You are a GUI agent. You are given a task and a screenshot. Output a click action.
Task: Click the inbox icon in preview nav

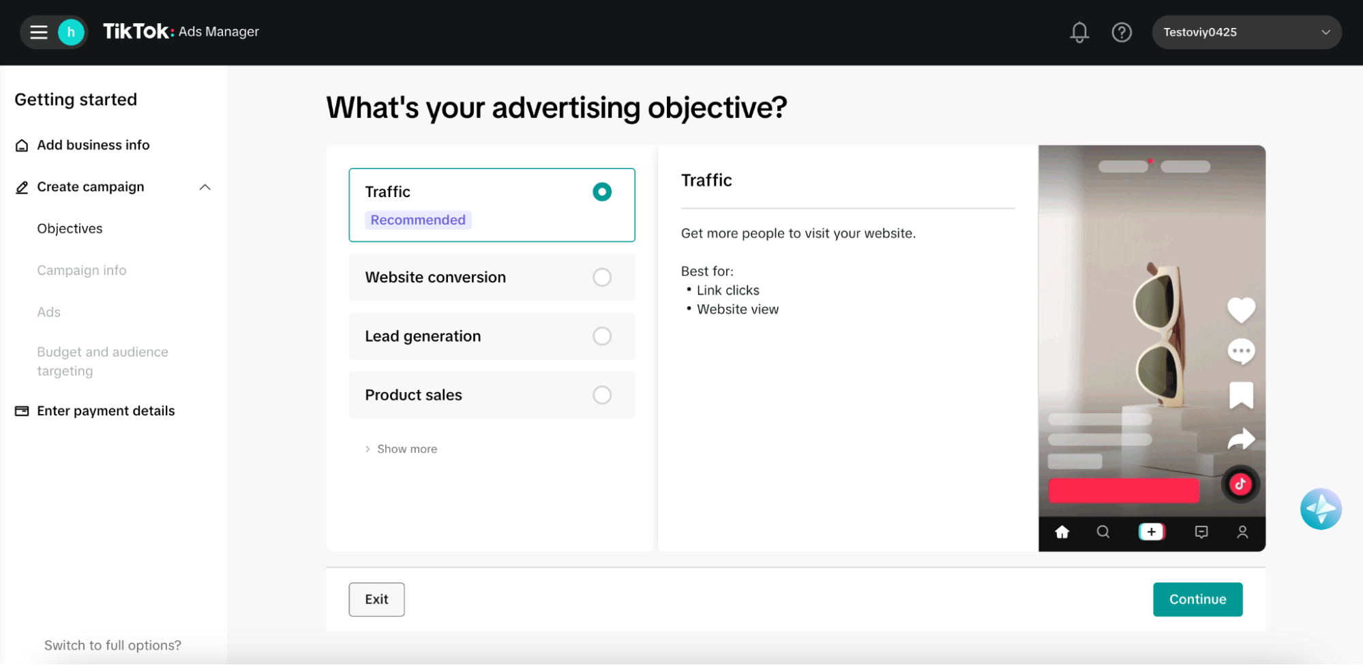[x=1201, y=532]
